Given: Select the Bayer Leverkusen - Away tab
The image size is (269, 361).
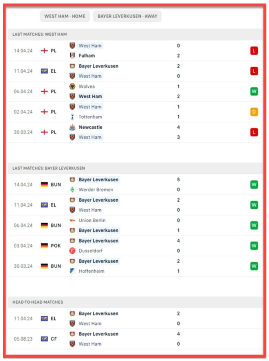Looking at the screenshot, I should [127, 16].
